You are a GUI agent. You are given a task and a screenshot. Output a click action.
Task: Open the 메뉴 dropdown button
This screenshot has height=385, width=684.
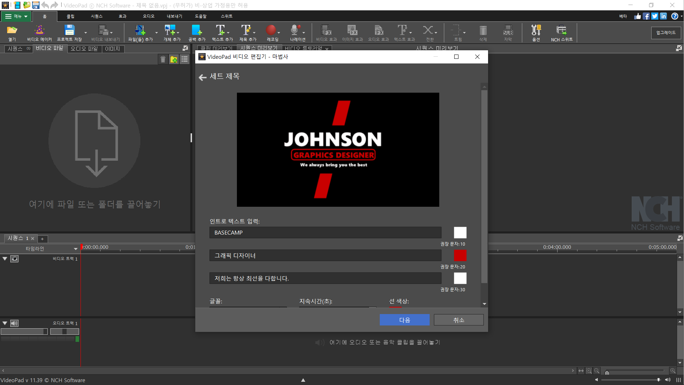[16, 16]
